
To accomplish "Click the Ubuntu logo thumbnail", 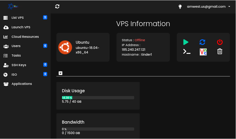I will (x=65, y=47).
